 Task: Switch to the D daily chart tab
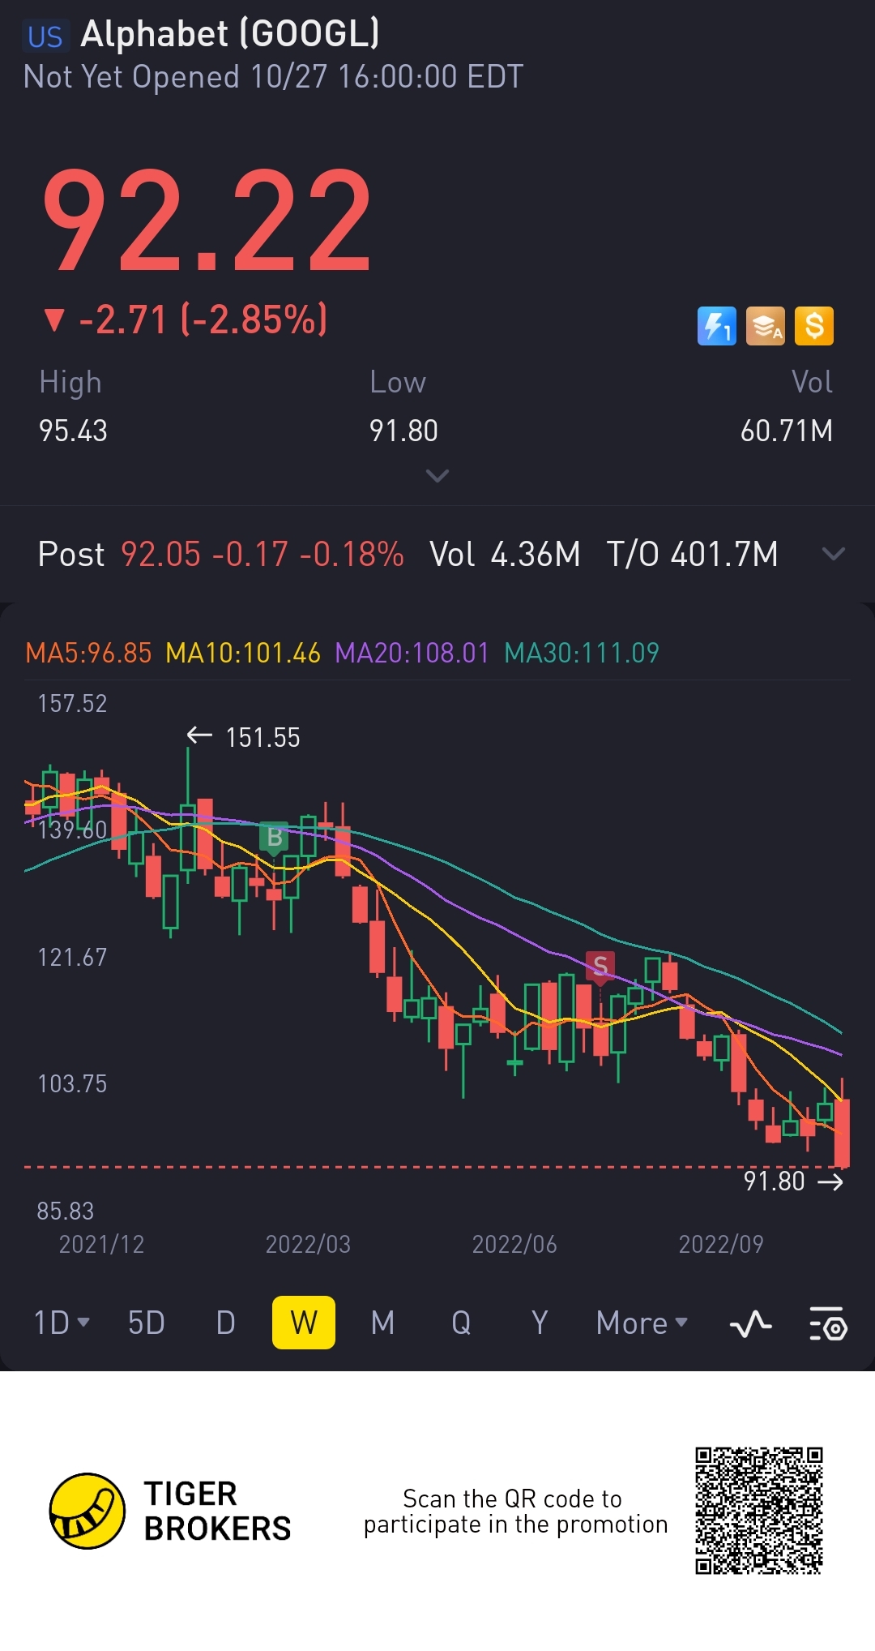(x=226, y=1323)
